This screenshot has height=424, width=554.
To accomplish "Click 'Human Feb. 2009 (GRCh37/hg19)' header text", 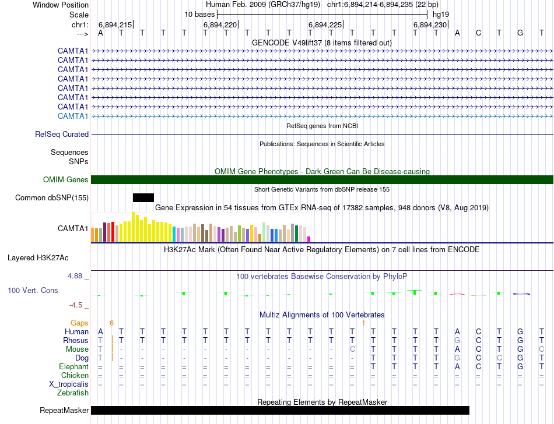I will pos(263,5).
